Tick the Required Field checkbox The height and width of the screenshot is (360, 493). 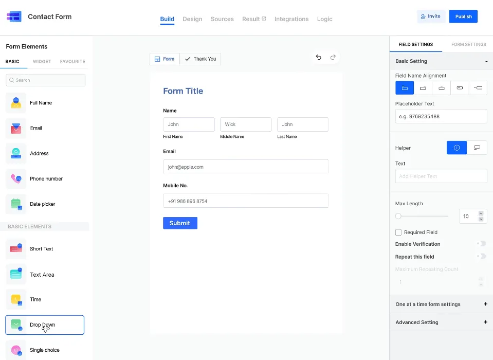pos(398,232)
